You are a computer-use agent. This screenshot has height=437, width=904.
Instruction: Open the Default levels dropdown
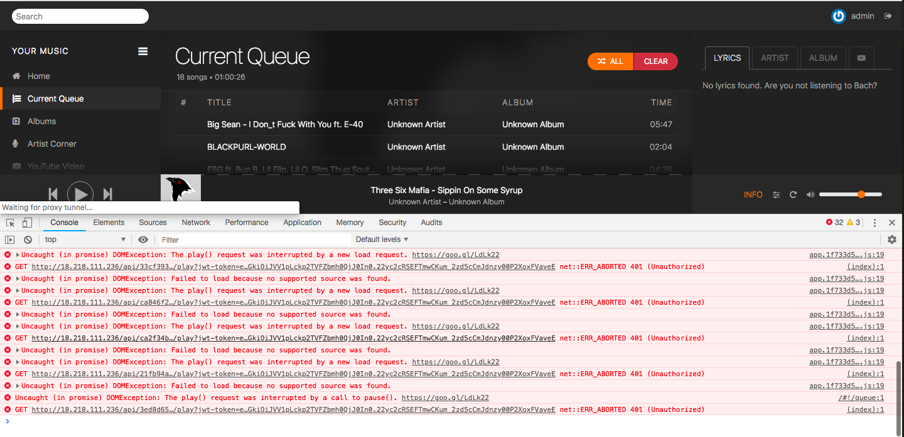click(382, 239)
